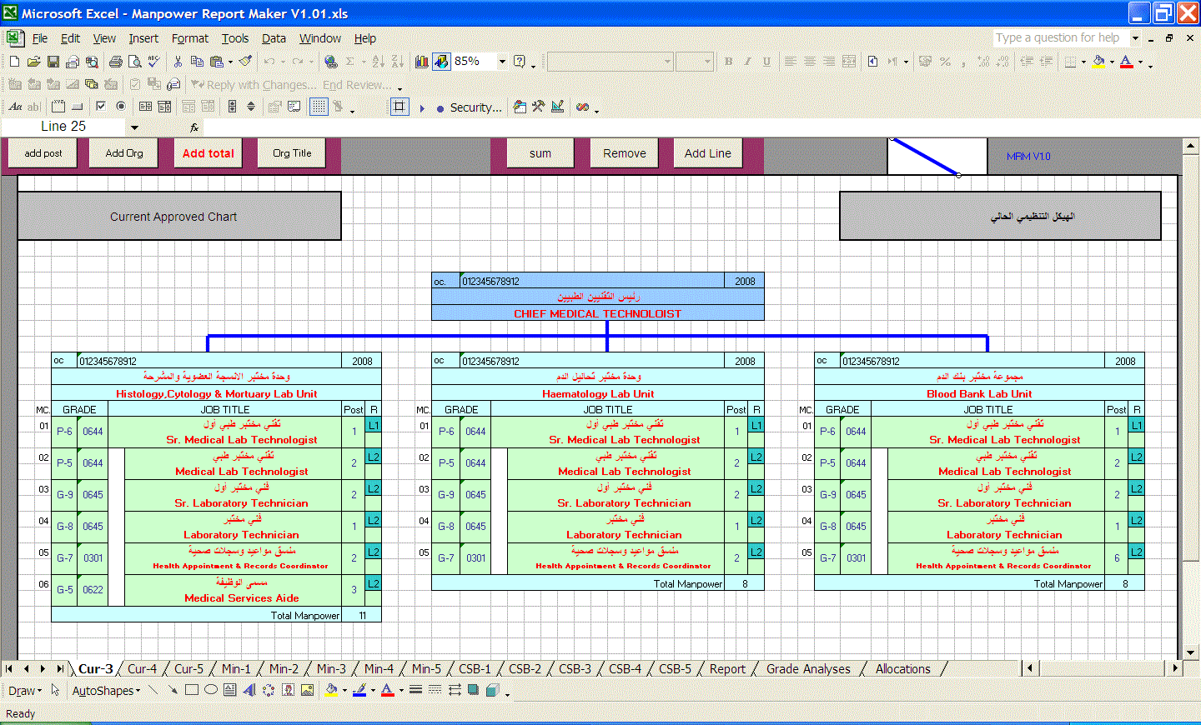Insert WordArt from Drawing toolbar
The image size is (1201, 725).
[249, 690]
